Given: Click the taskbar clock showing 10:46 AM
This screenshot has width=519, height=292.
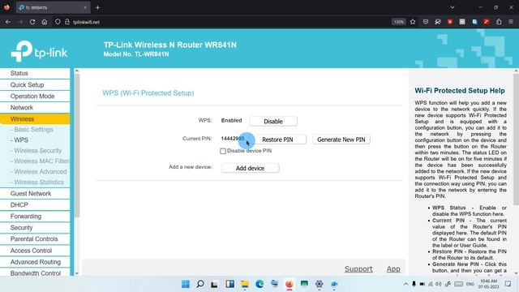Looking at the screenshot, I should [488, 284].
